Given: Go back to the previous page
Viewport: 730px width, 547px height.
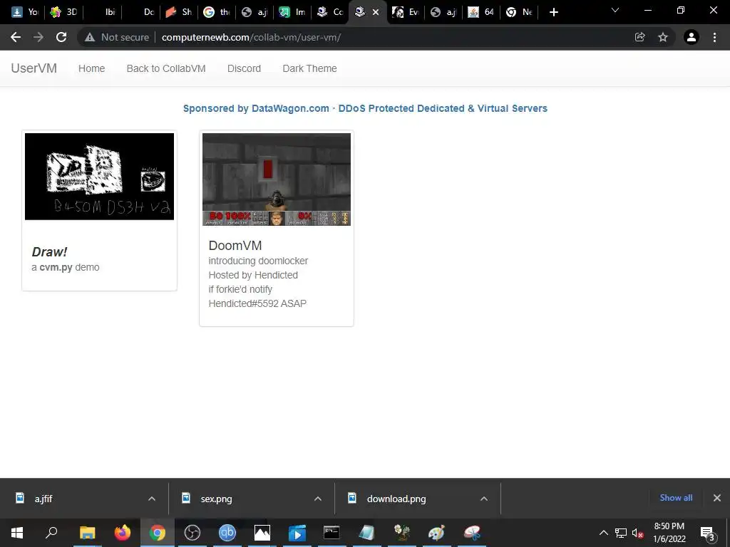Looking at the screenshot, I should point(16,37).
